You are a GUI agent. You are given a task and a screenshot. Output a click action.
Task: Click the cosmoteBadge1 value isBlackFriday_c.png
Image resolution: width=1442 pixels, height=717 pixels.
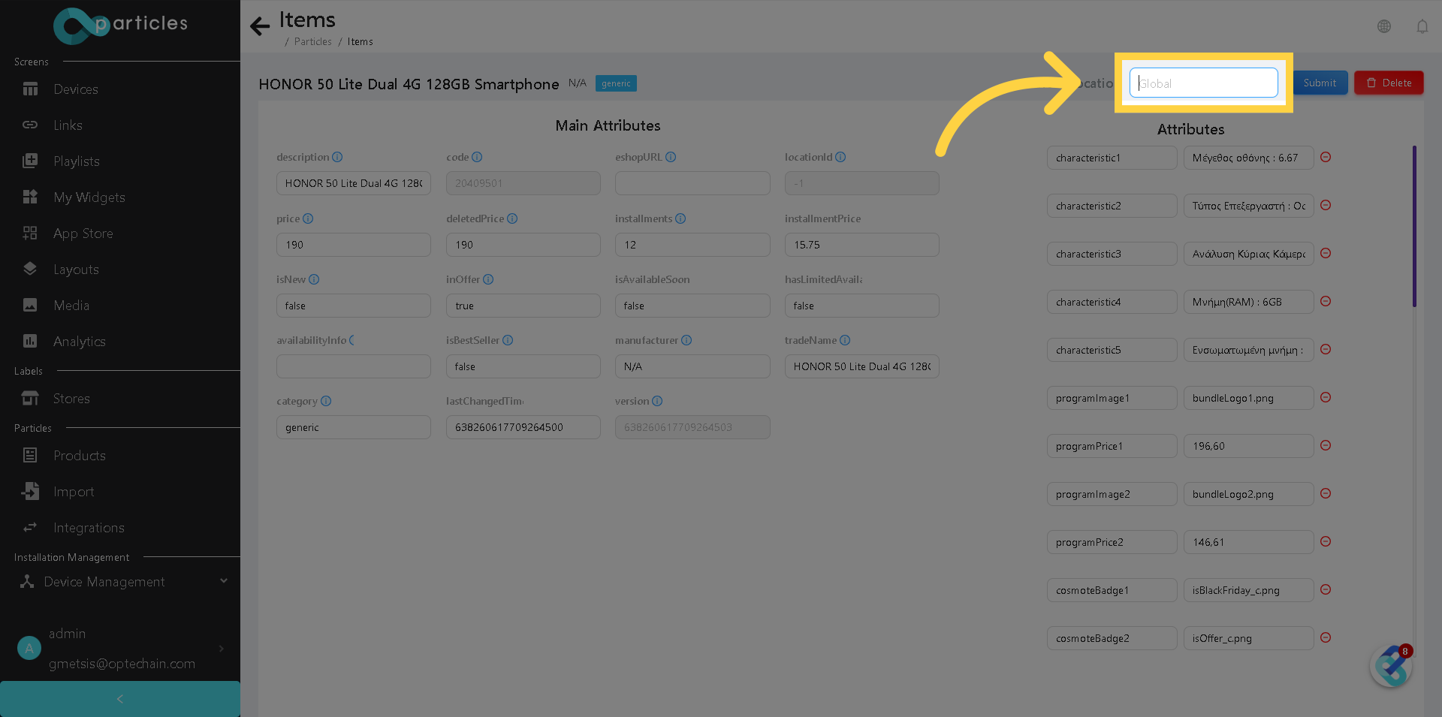click(1248, 590)
